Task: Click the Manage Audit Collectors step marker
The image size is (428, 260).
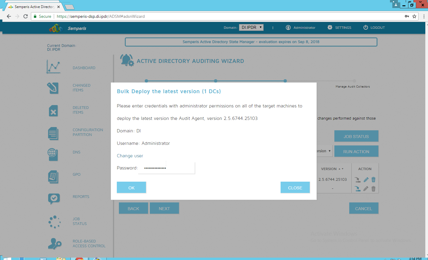Action: coord(354,81)
